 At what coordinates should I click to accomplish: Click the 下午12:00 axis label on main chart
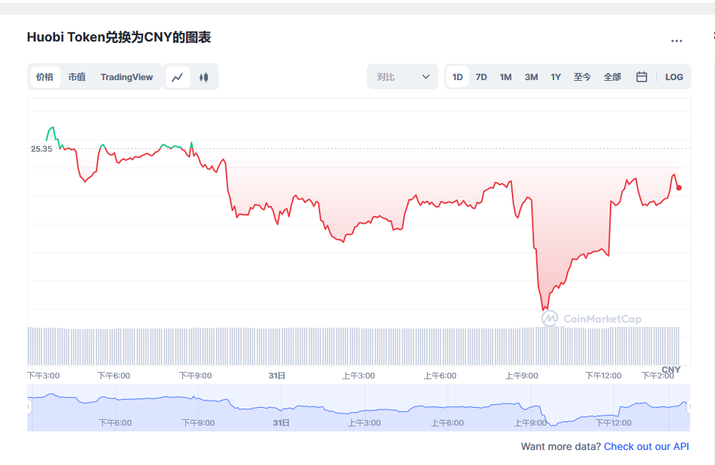[x=603, y=376]
